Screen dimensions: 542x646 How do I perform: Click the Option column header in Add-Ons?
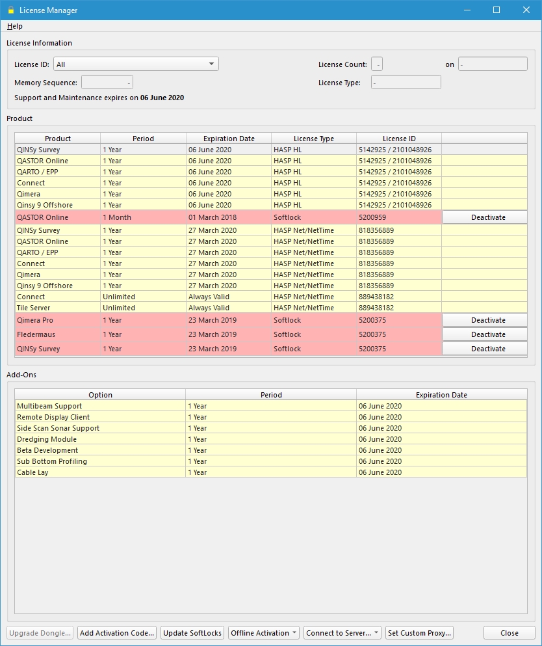pyautogui.click(x=100, y=395)
